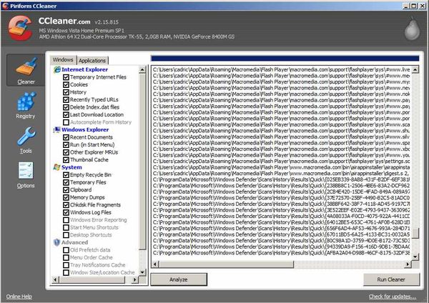The height and width of the screenshot is (303, 429).
Task: Uncheck the Cookies checkbox
Action: [66, 84]
